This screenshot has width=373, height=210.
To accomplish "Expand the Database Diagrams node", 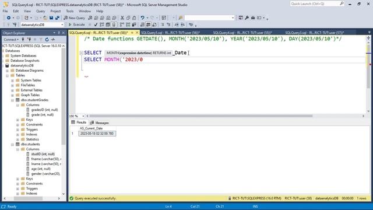I will [x=7, y=71].
